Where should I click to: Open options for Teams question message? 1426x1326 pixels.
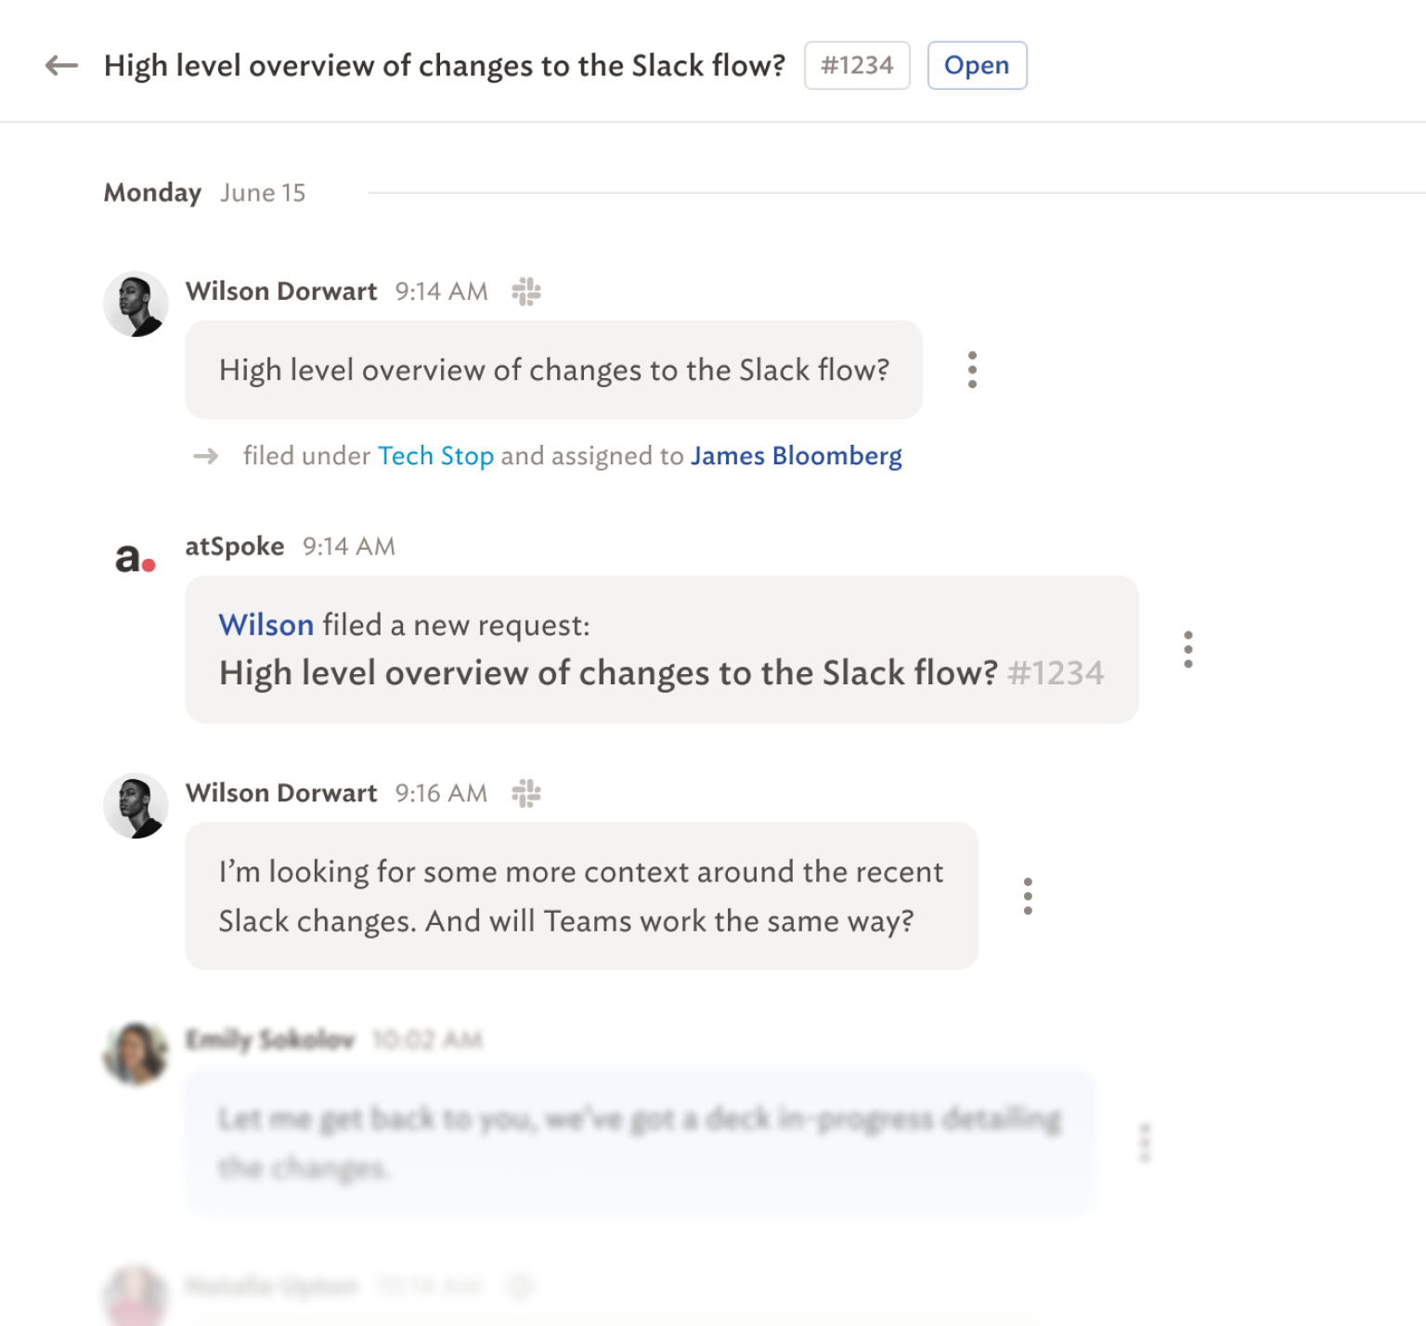pyautogui.click(x=1028, y=896)
